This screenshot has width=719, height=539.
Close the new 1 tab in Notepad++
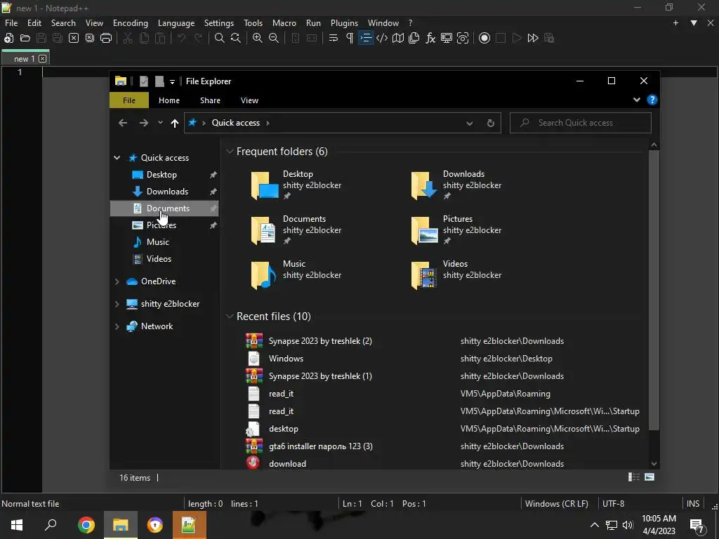pos(43,59)
